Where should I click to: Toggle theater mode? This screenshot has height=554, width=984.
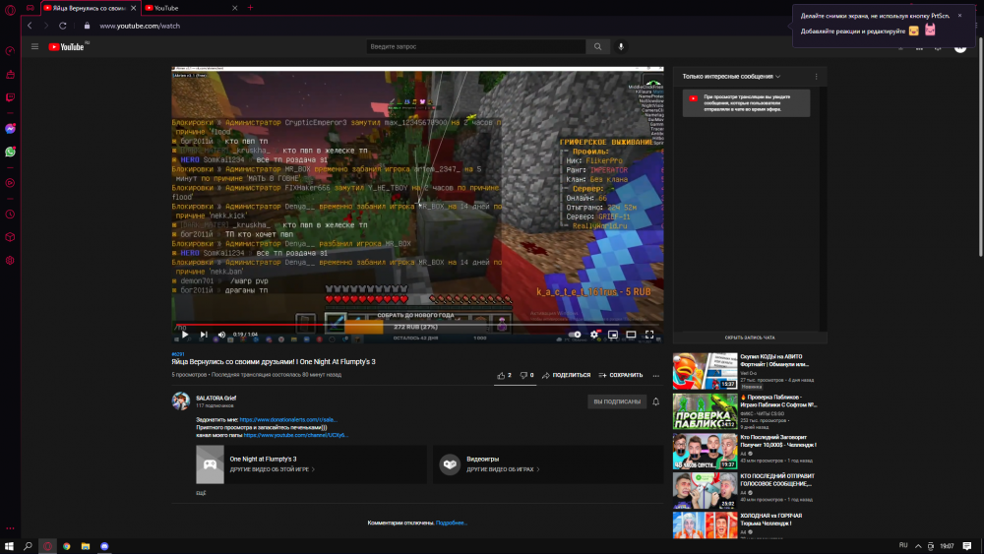tap(631, 335)
